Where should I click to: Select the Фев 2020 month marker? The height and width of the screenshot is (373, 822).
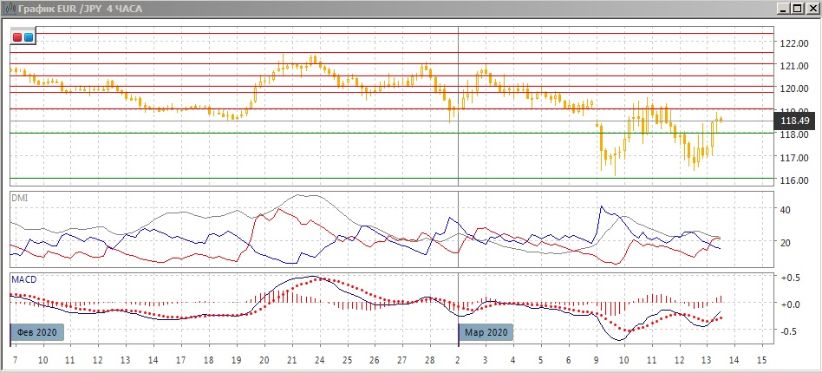click(x=38, y=332)
